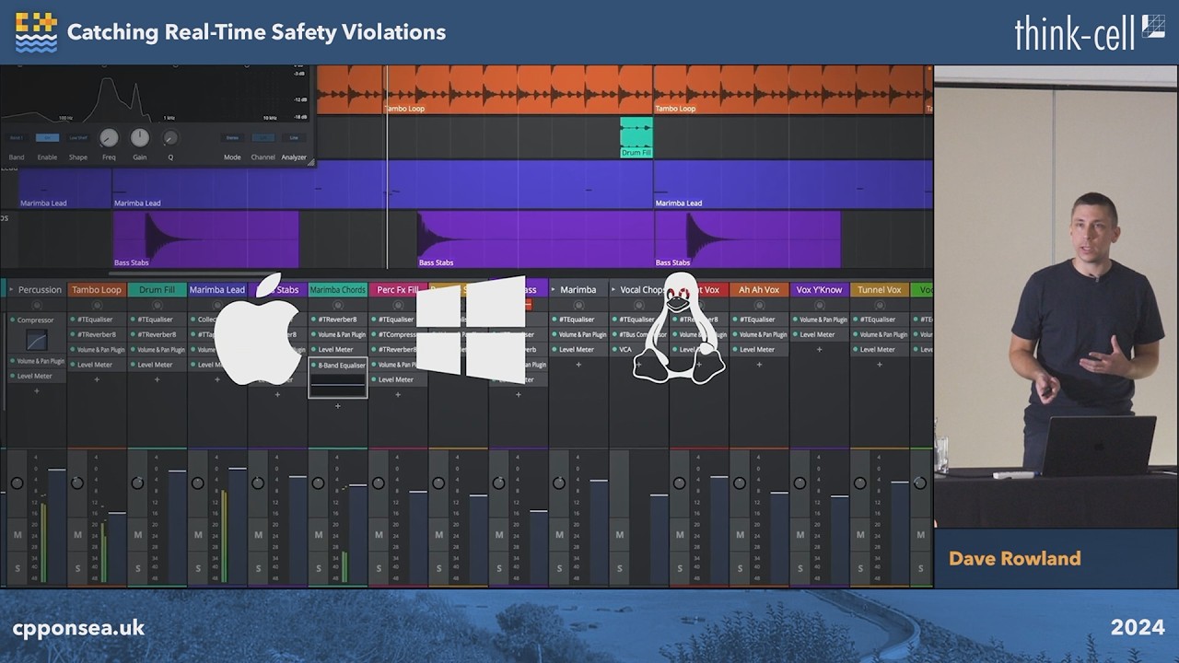The image size is (1179, 663).
Task: Select the Tunnel Vox channel header
Action: tap(880, 289)
